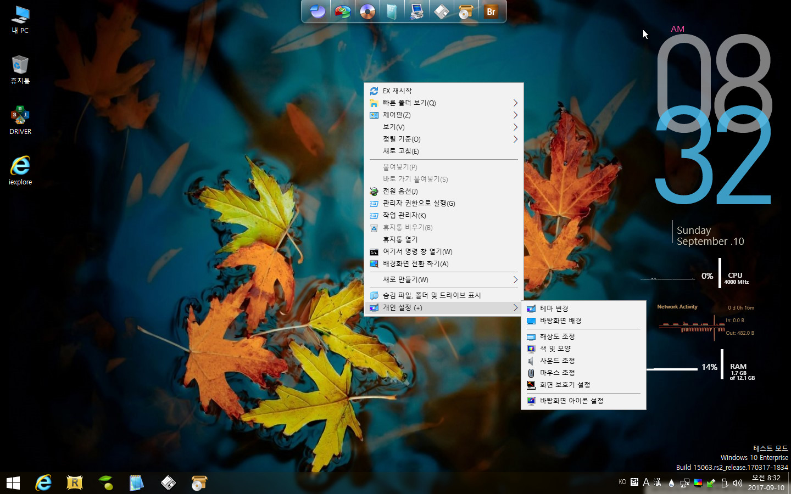This screenshot has width=791, height=494.
Task: Choose 색 및 모양 in the submenu
Action: coord(583,349)
